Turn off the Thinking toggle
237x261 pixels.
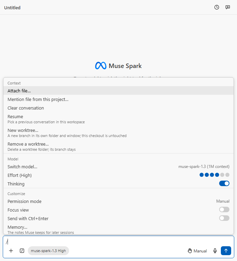[x=224, y=184]
